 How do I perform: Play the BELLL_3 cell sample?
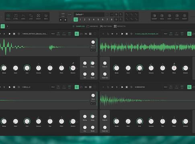tap(10, 87)
